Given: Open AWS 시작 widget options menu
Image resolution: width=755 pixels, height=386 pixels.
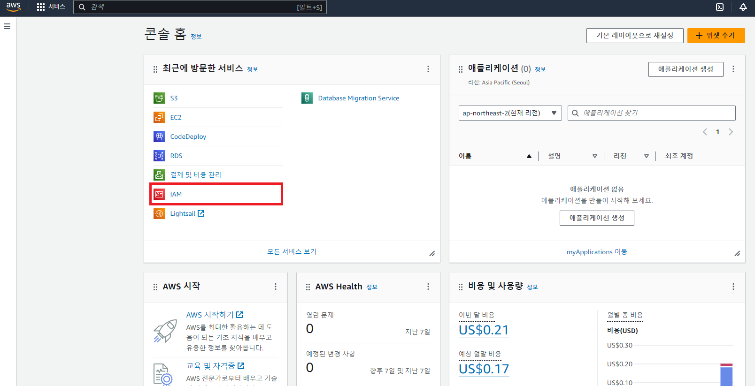Looking at the screenshot, I should pyautogui.click(x=276, y=287).
